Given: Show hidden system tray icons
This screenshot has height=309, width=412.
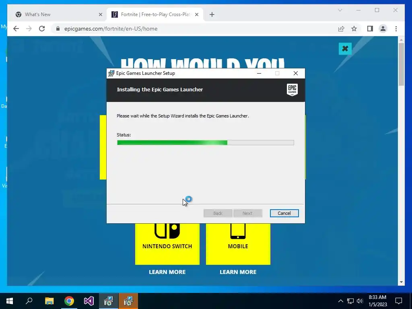Looking at the screenshot, I should click(x=340, y=301).
